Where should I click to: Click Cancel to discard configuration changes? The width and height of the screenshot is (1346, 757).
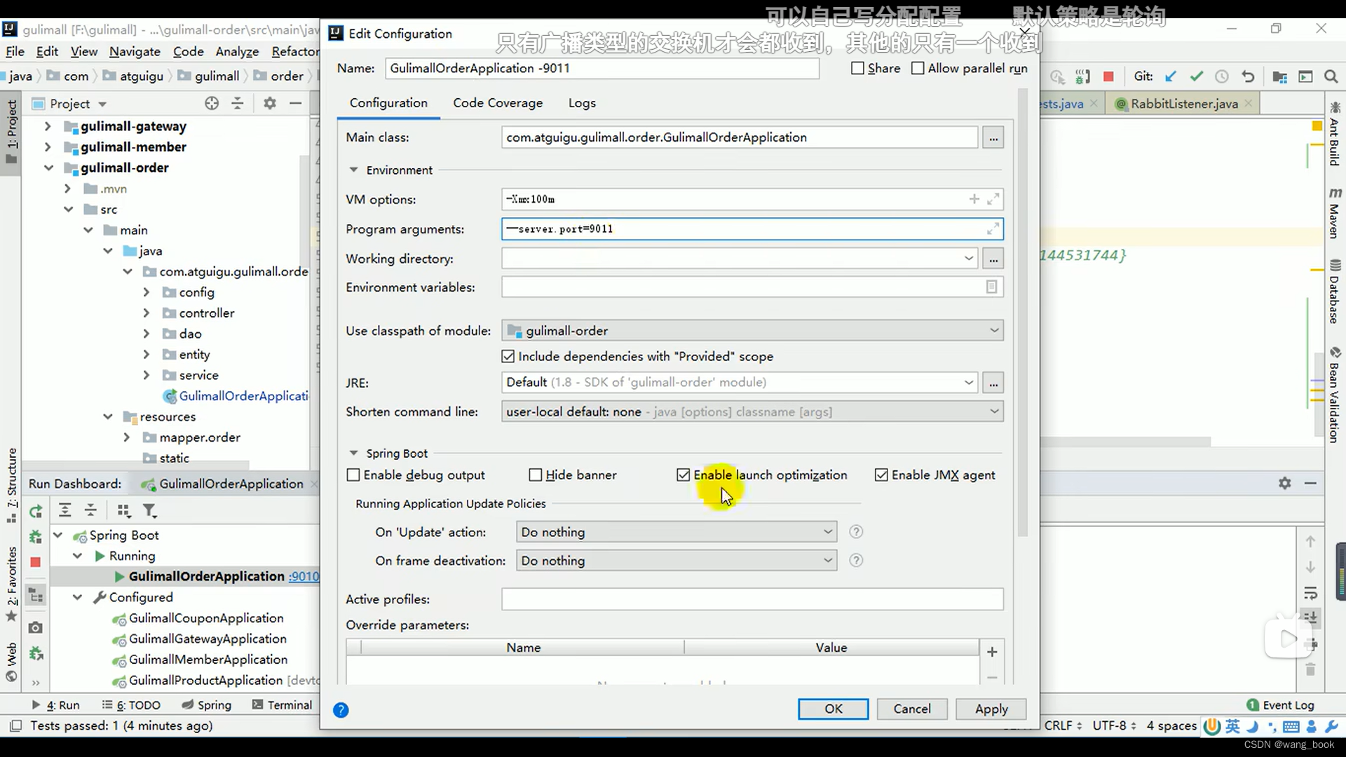911,709
